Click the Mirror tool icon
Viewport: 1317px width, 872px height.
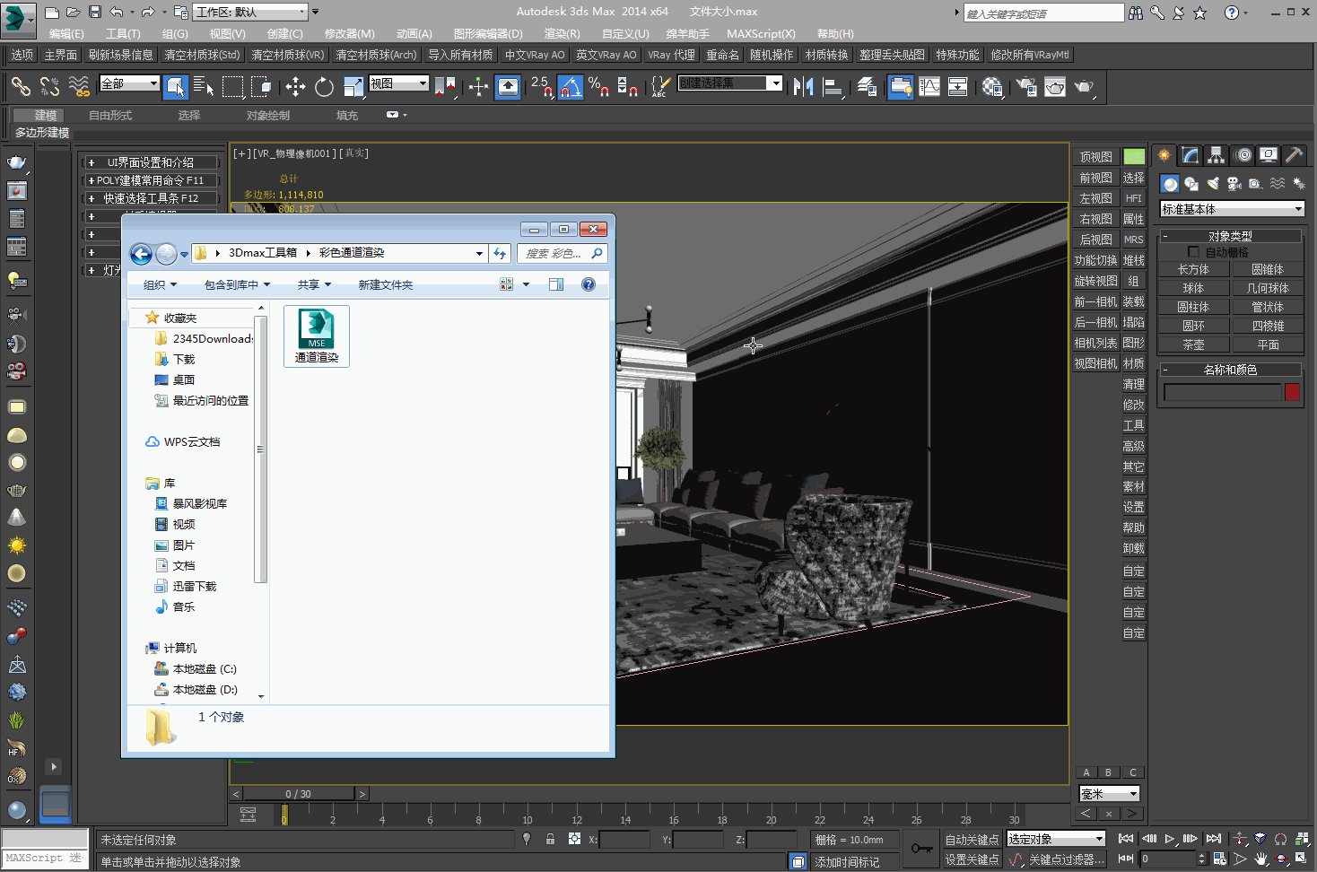[804, 86]
